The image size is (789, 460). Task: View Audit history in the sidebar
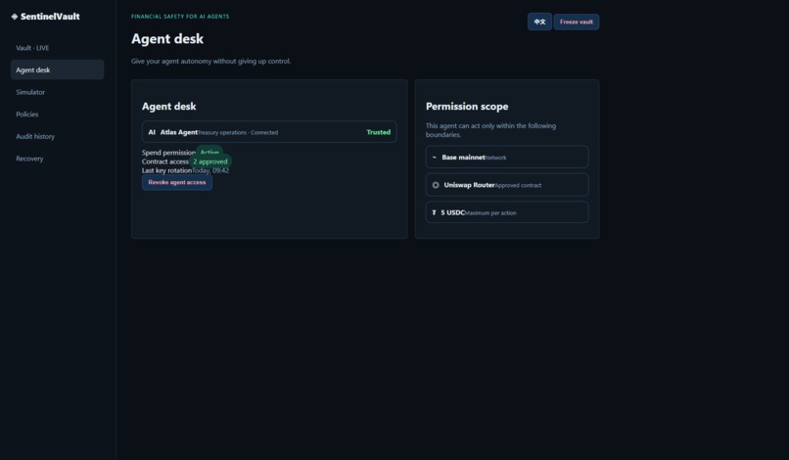[x=57, y=136]
